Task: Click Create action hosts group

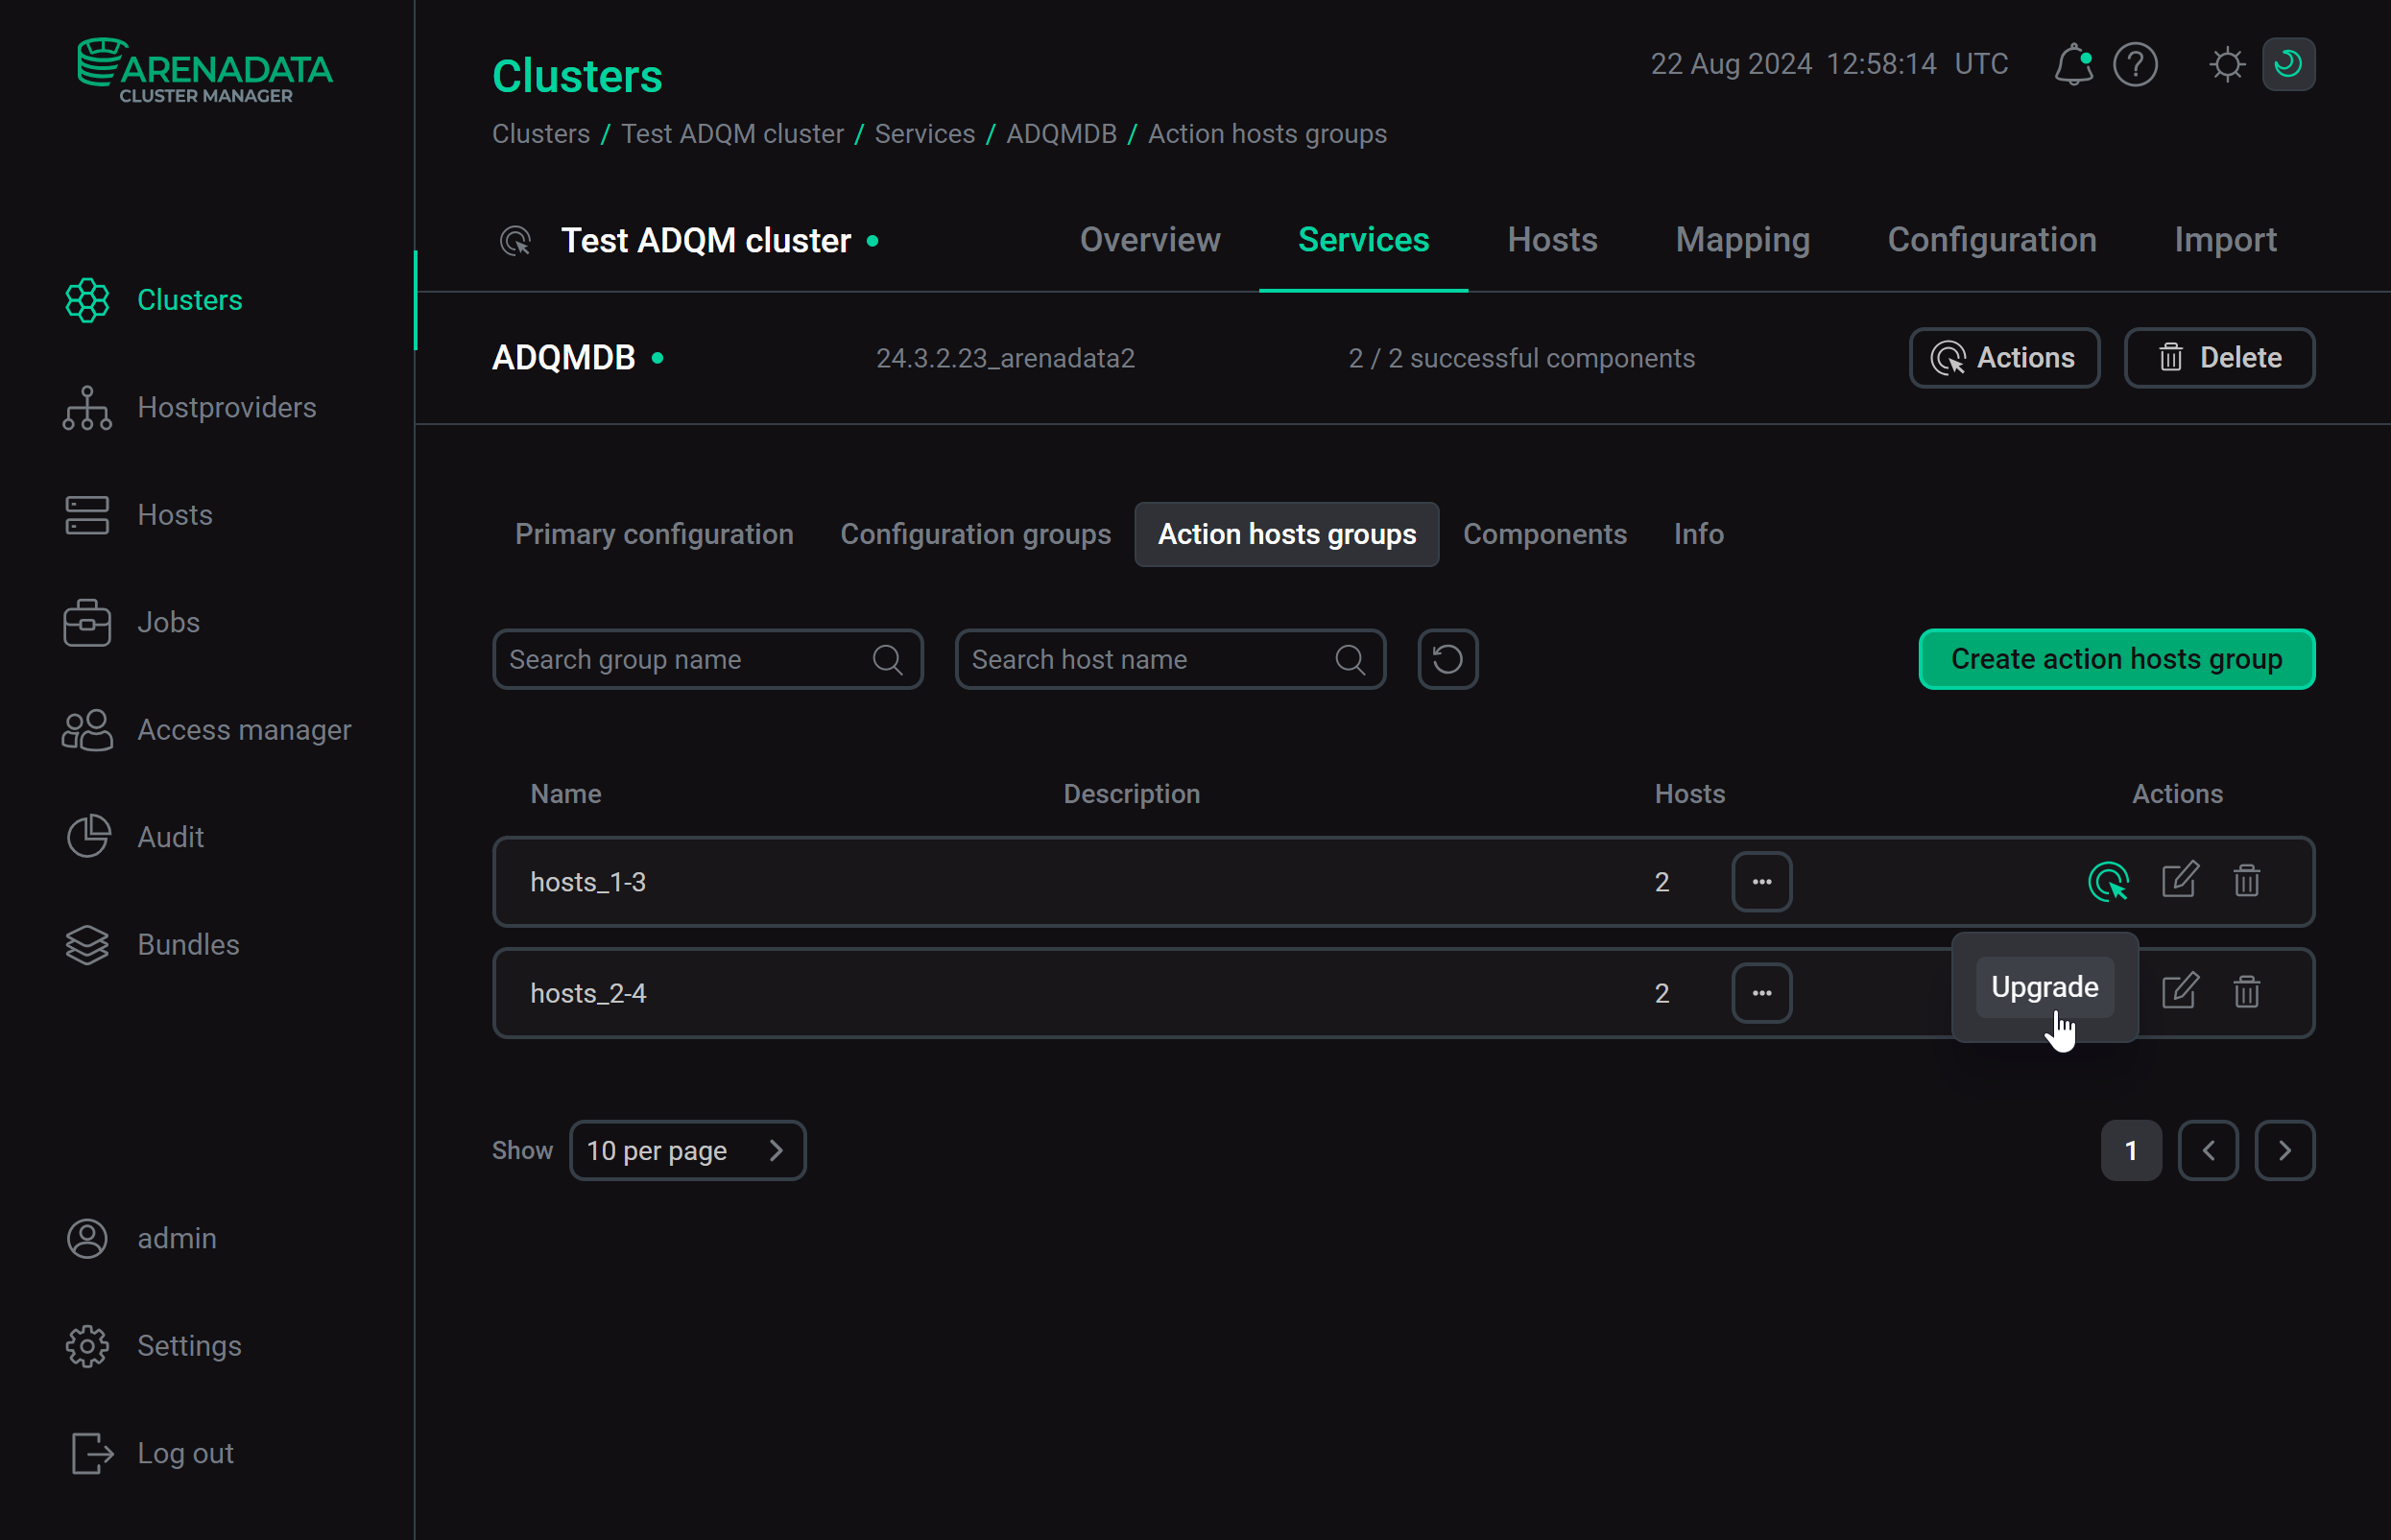Action: (2116, 659)
